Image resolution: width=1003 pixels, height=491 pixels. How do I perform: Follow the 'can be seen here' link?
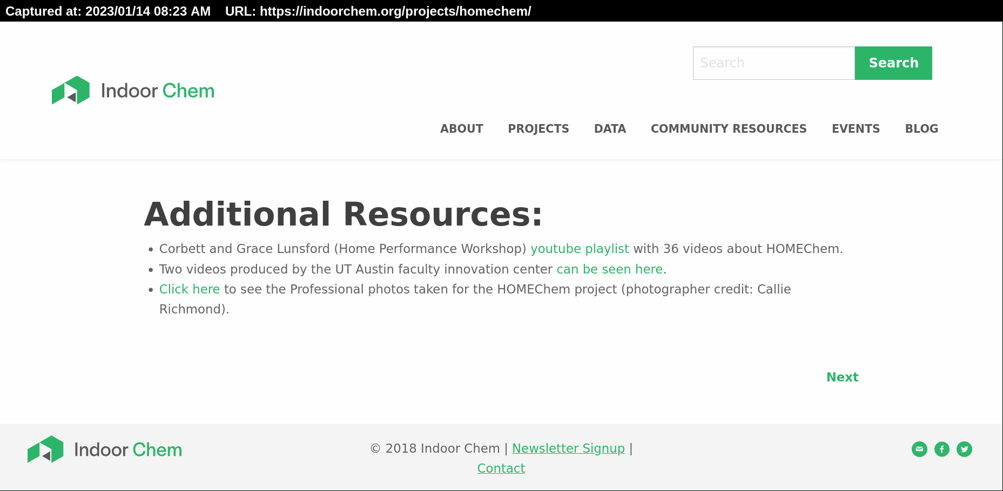click(x=610, y=269)
